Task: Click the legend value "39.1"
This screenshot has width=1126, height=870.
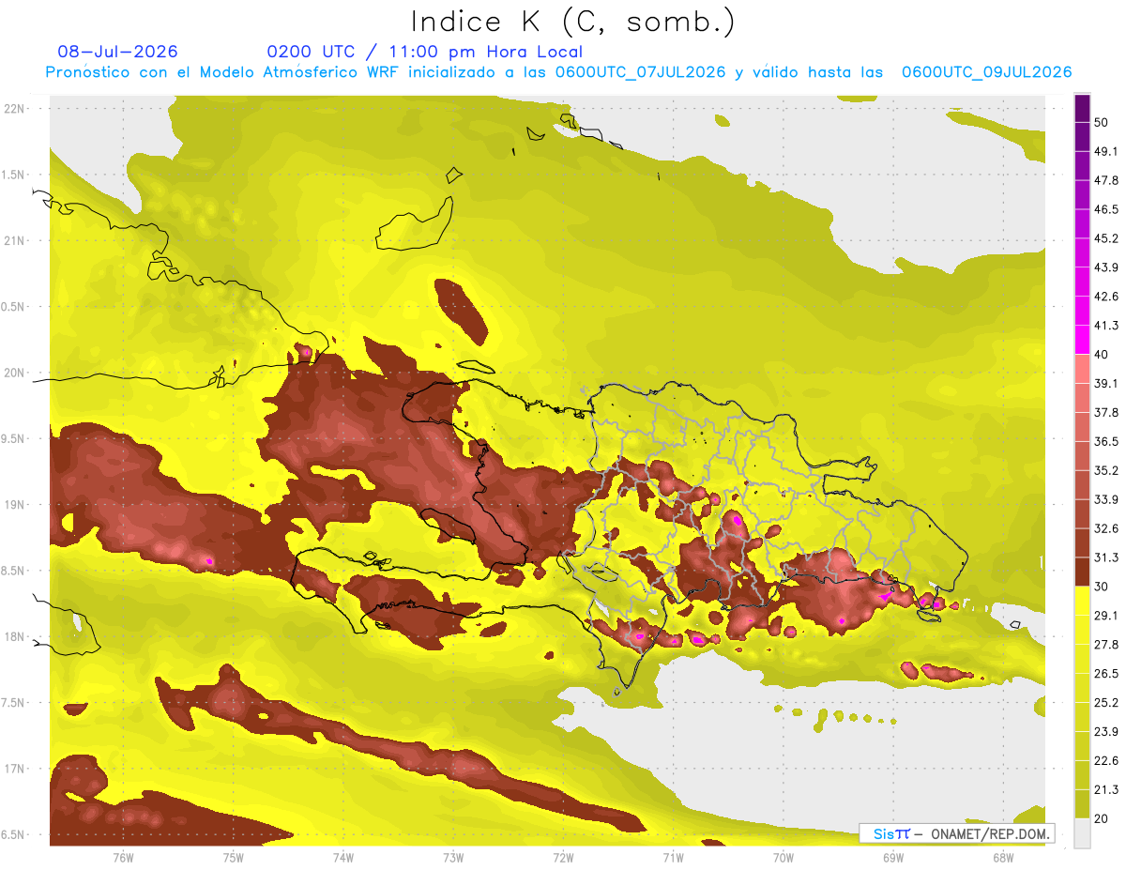Action: (x=1107, y=384)
